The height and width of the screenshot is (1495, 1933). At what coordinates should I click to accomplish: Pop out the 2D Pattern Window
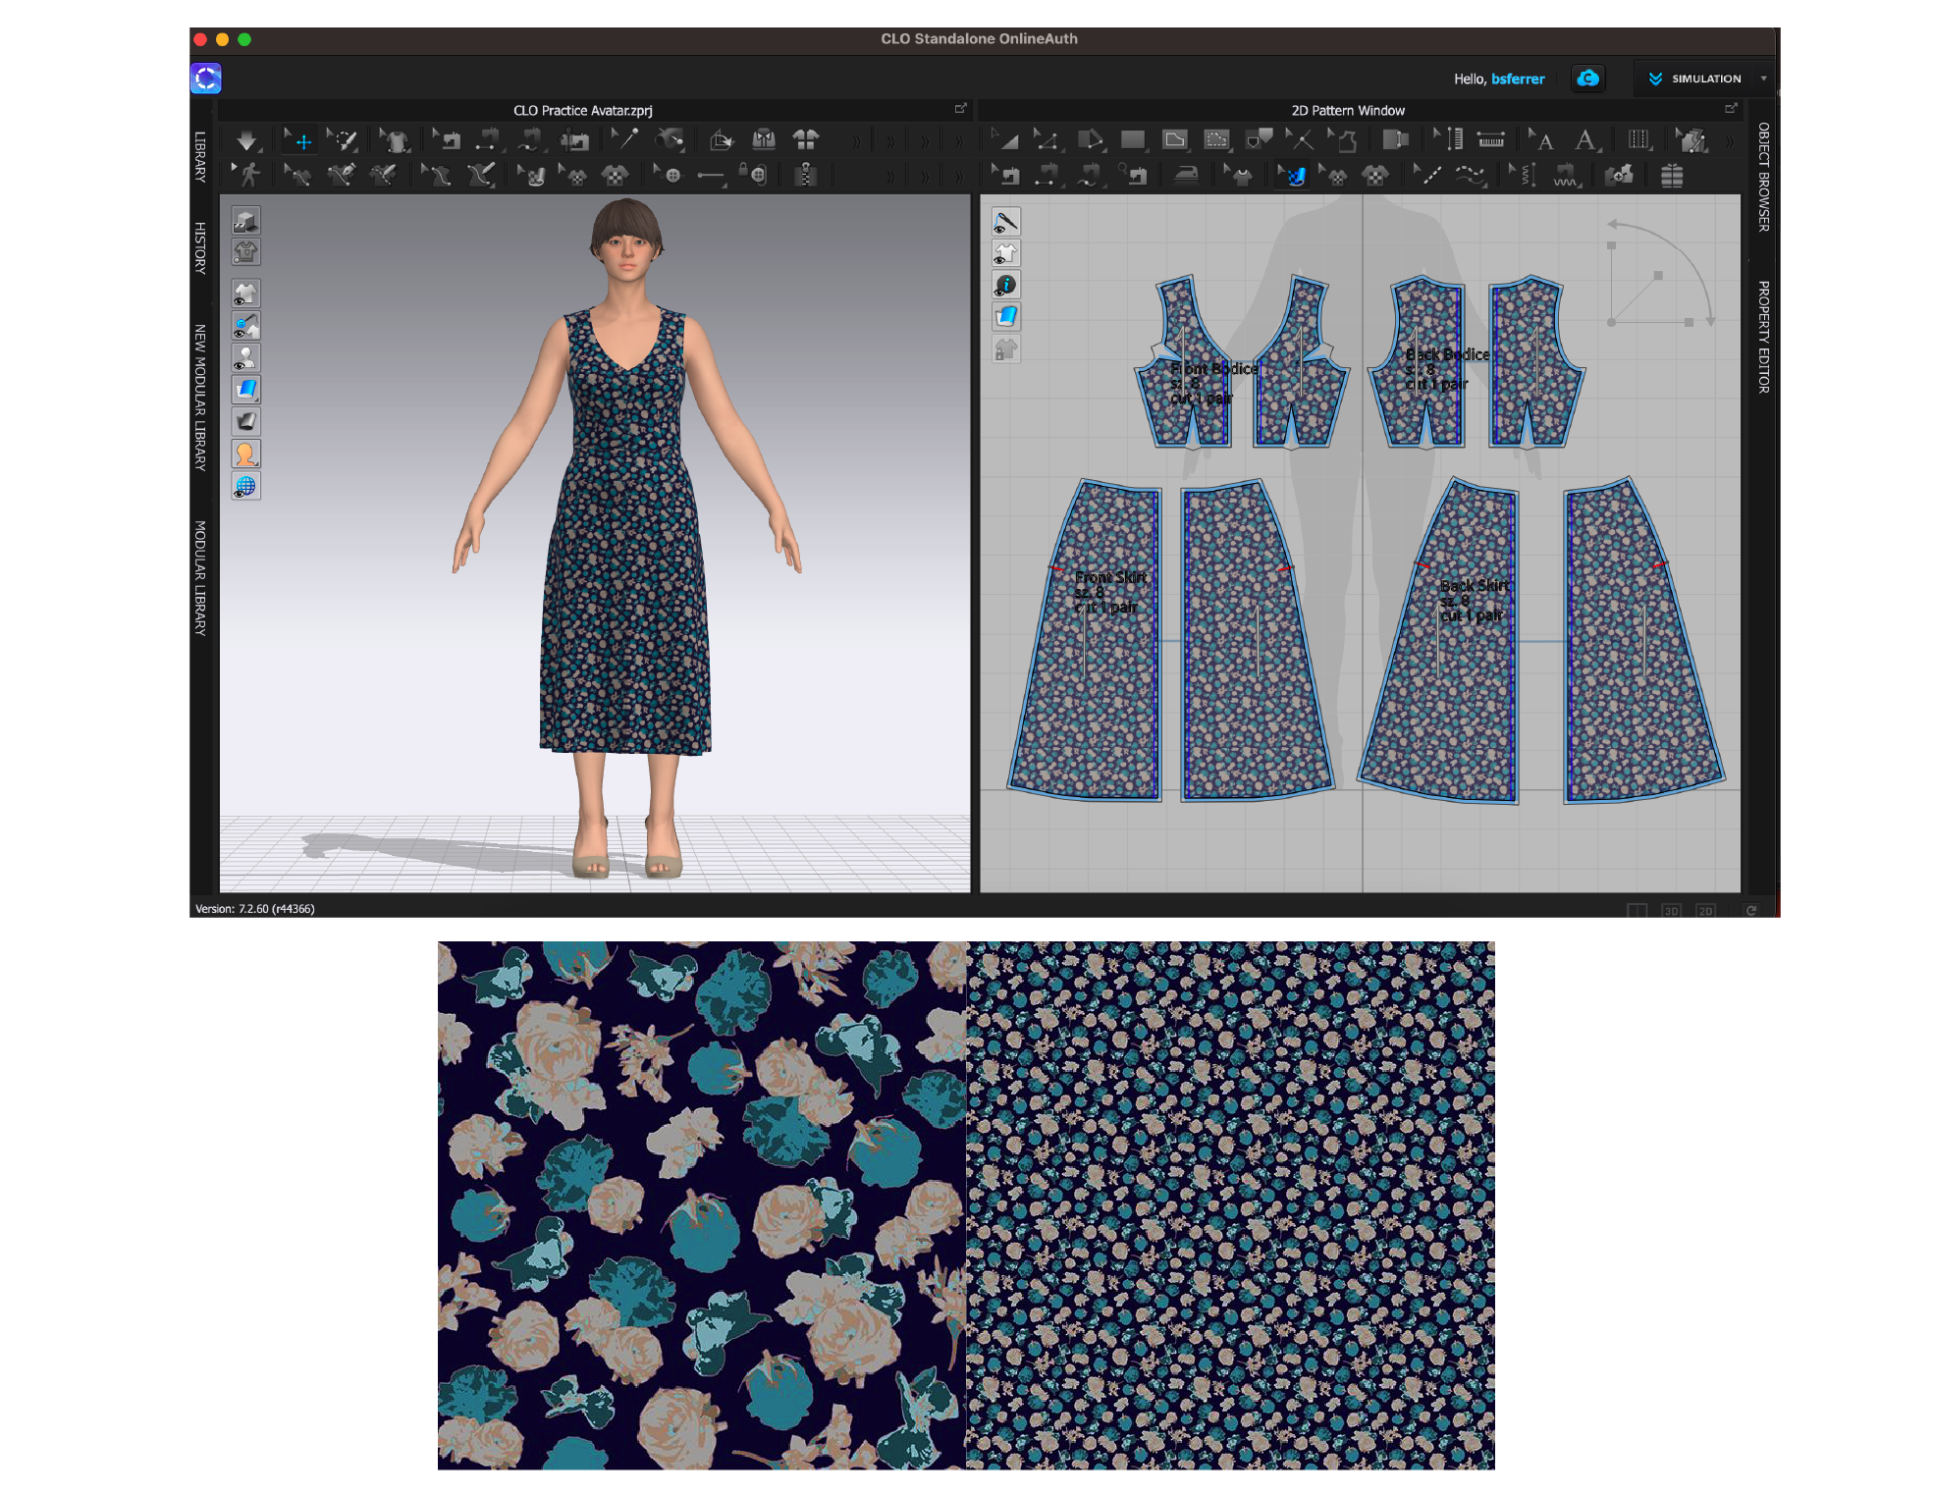click(x=1730, y=109)
